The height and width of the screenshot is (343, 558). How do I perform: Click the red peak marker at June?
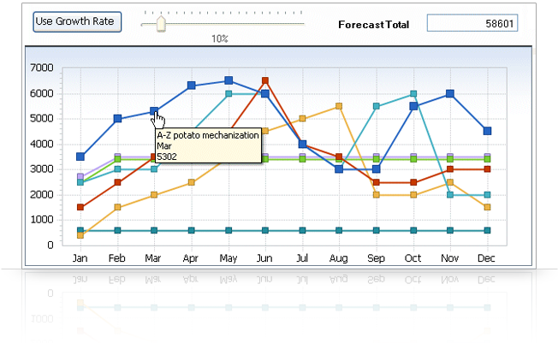pos(265,80)
